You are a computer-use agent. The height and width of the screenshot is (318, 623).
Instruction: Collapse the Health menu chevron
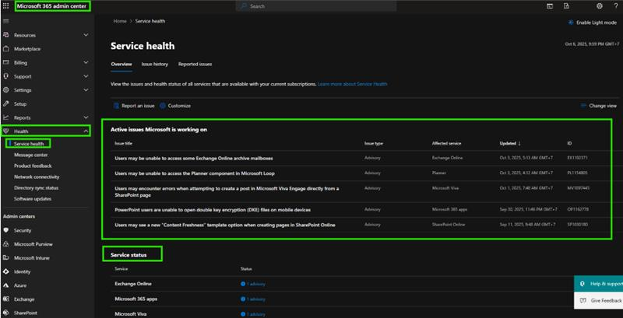(x=86, y=131)
